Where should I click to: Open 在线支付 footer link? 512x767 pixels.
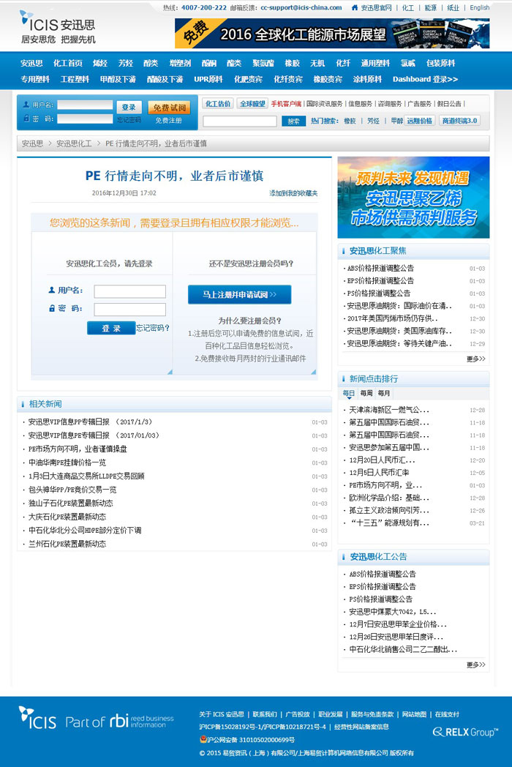[447, 714]
